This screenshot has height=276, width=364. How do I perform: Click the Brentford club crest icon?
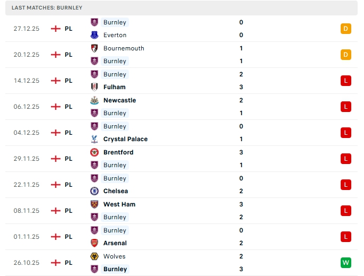[x=94, y=152]
